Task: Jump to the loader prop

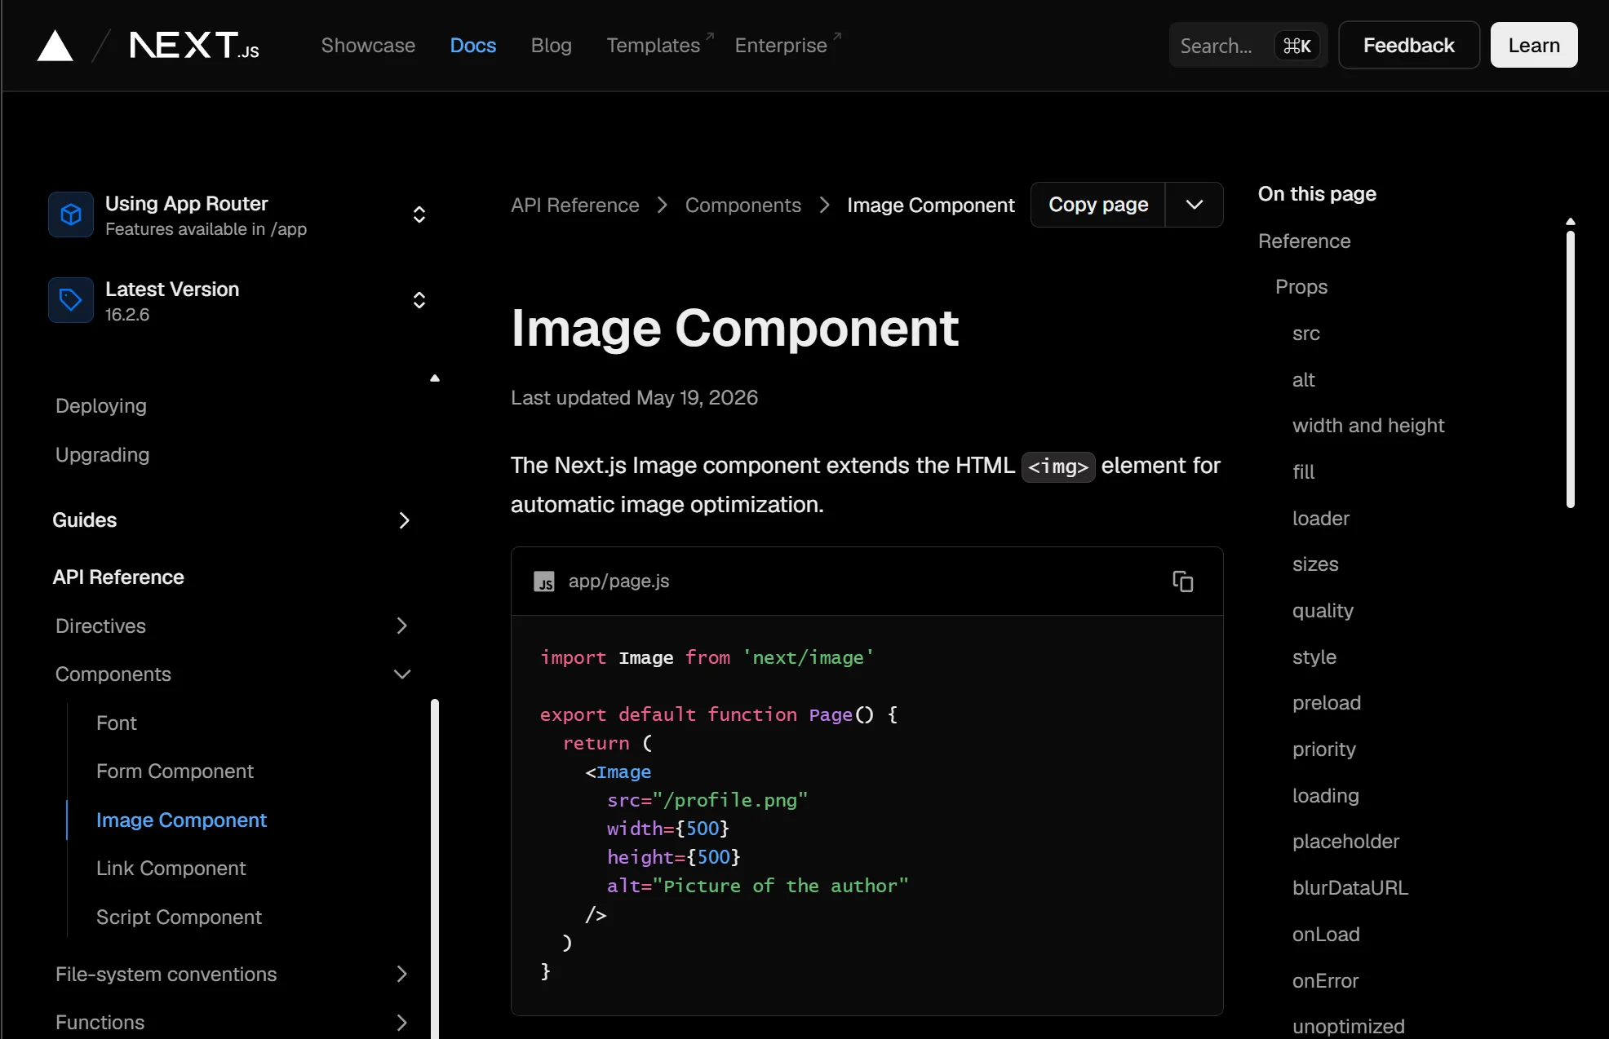Action: 1321,519
